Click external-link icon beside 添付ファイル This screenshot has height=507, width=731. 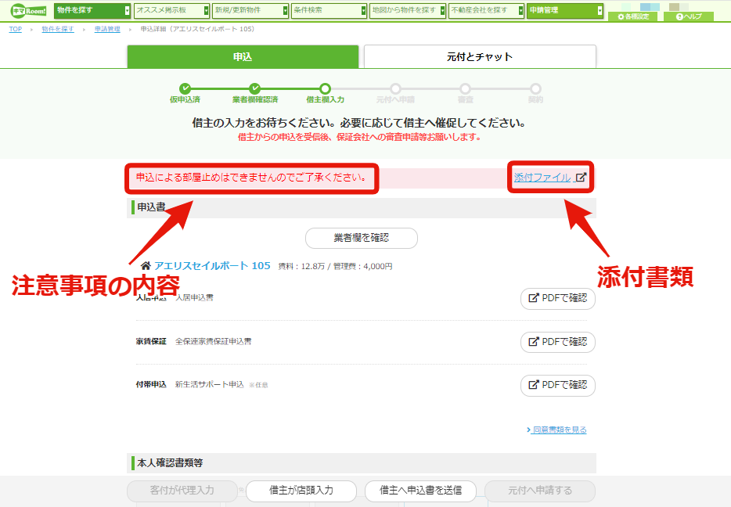(x=581, y=177)
